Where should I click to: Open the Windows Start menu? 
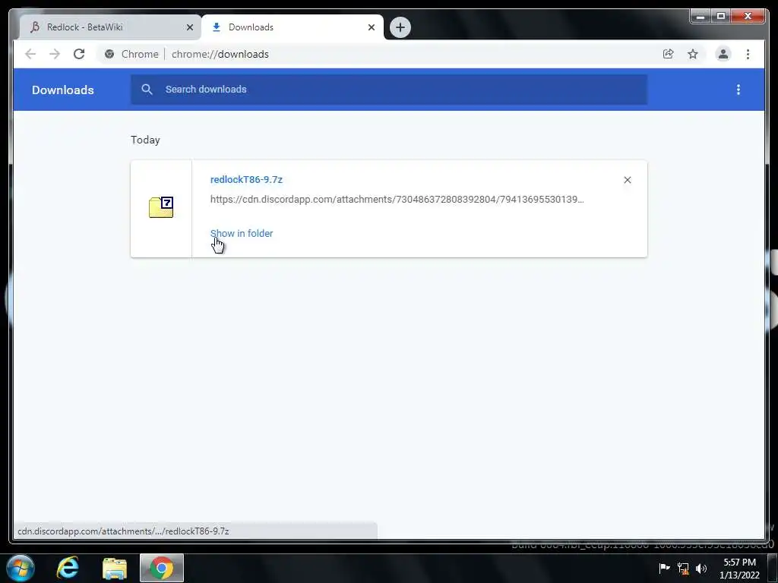[21, 568]
